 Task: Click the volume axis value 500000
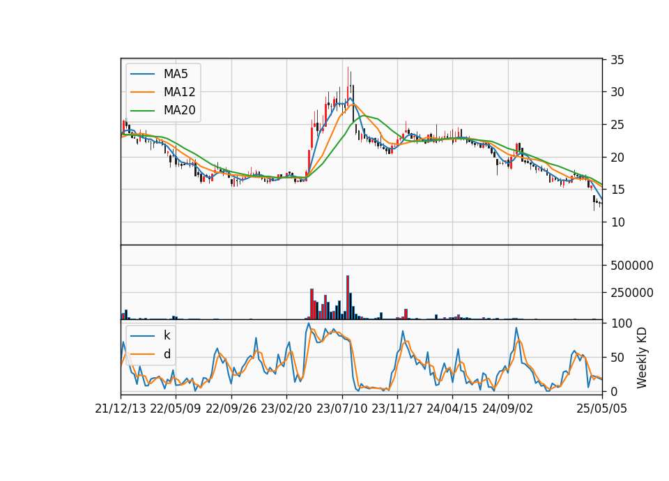[632, 266]
